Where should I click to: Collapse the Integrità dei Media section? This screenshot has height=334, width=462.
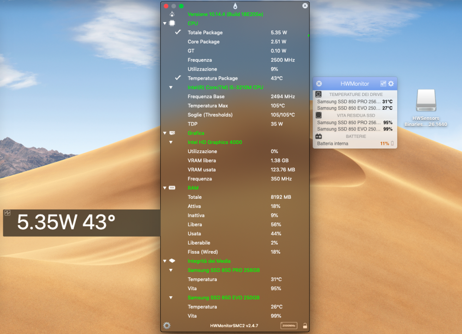(165, 261)
